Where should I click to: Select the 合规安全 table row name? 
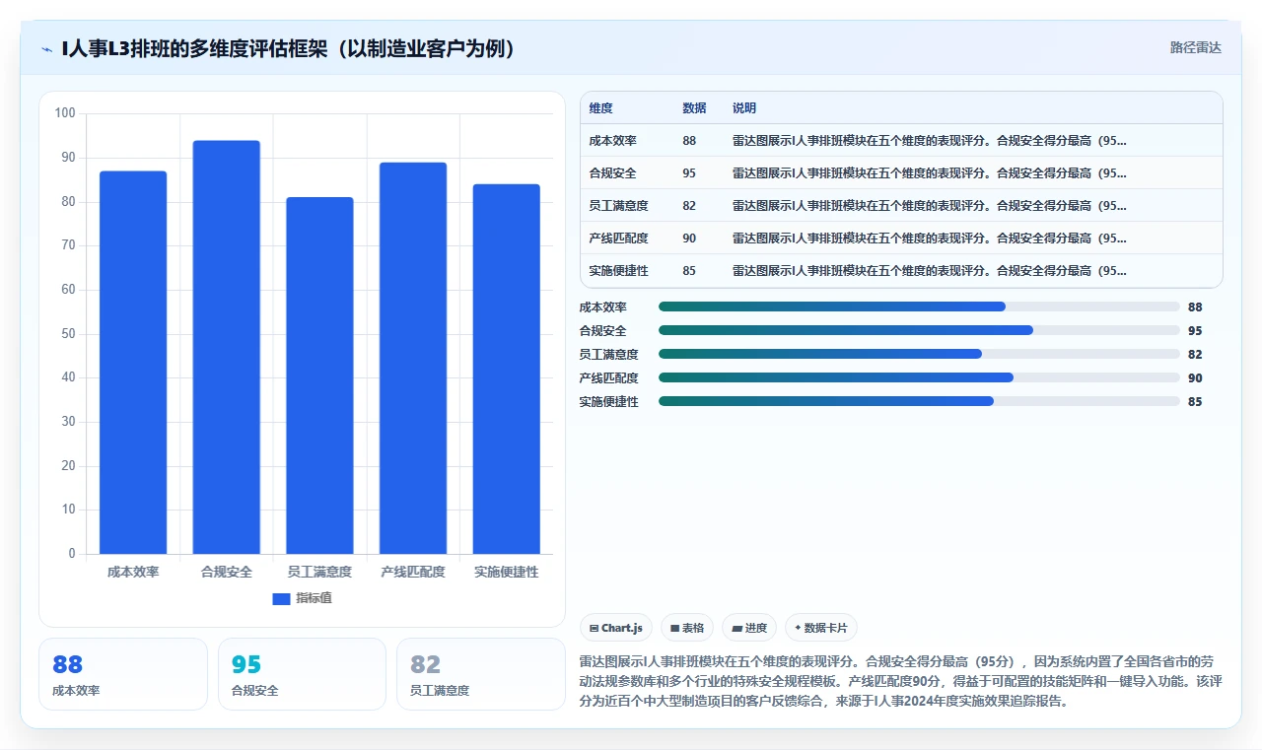tap(612, 173)
